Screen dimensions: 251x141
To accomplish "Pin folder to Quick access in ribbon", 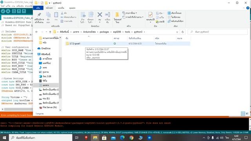I will tap(39, 18).
